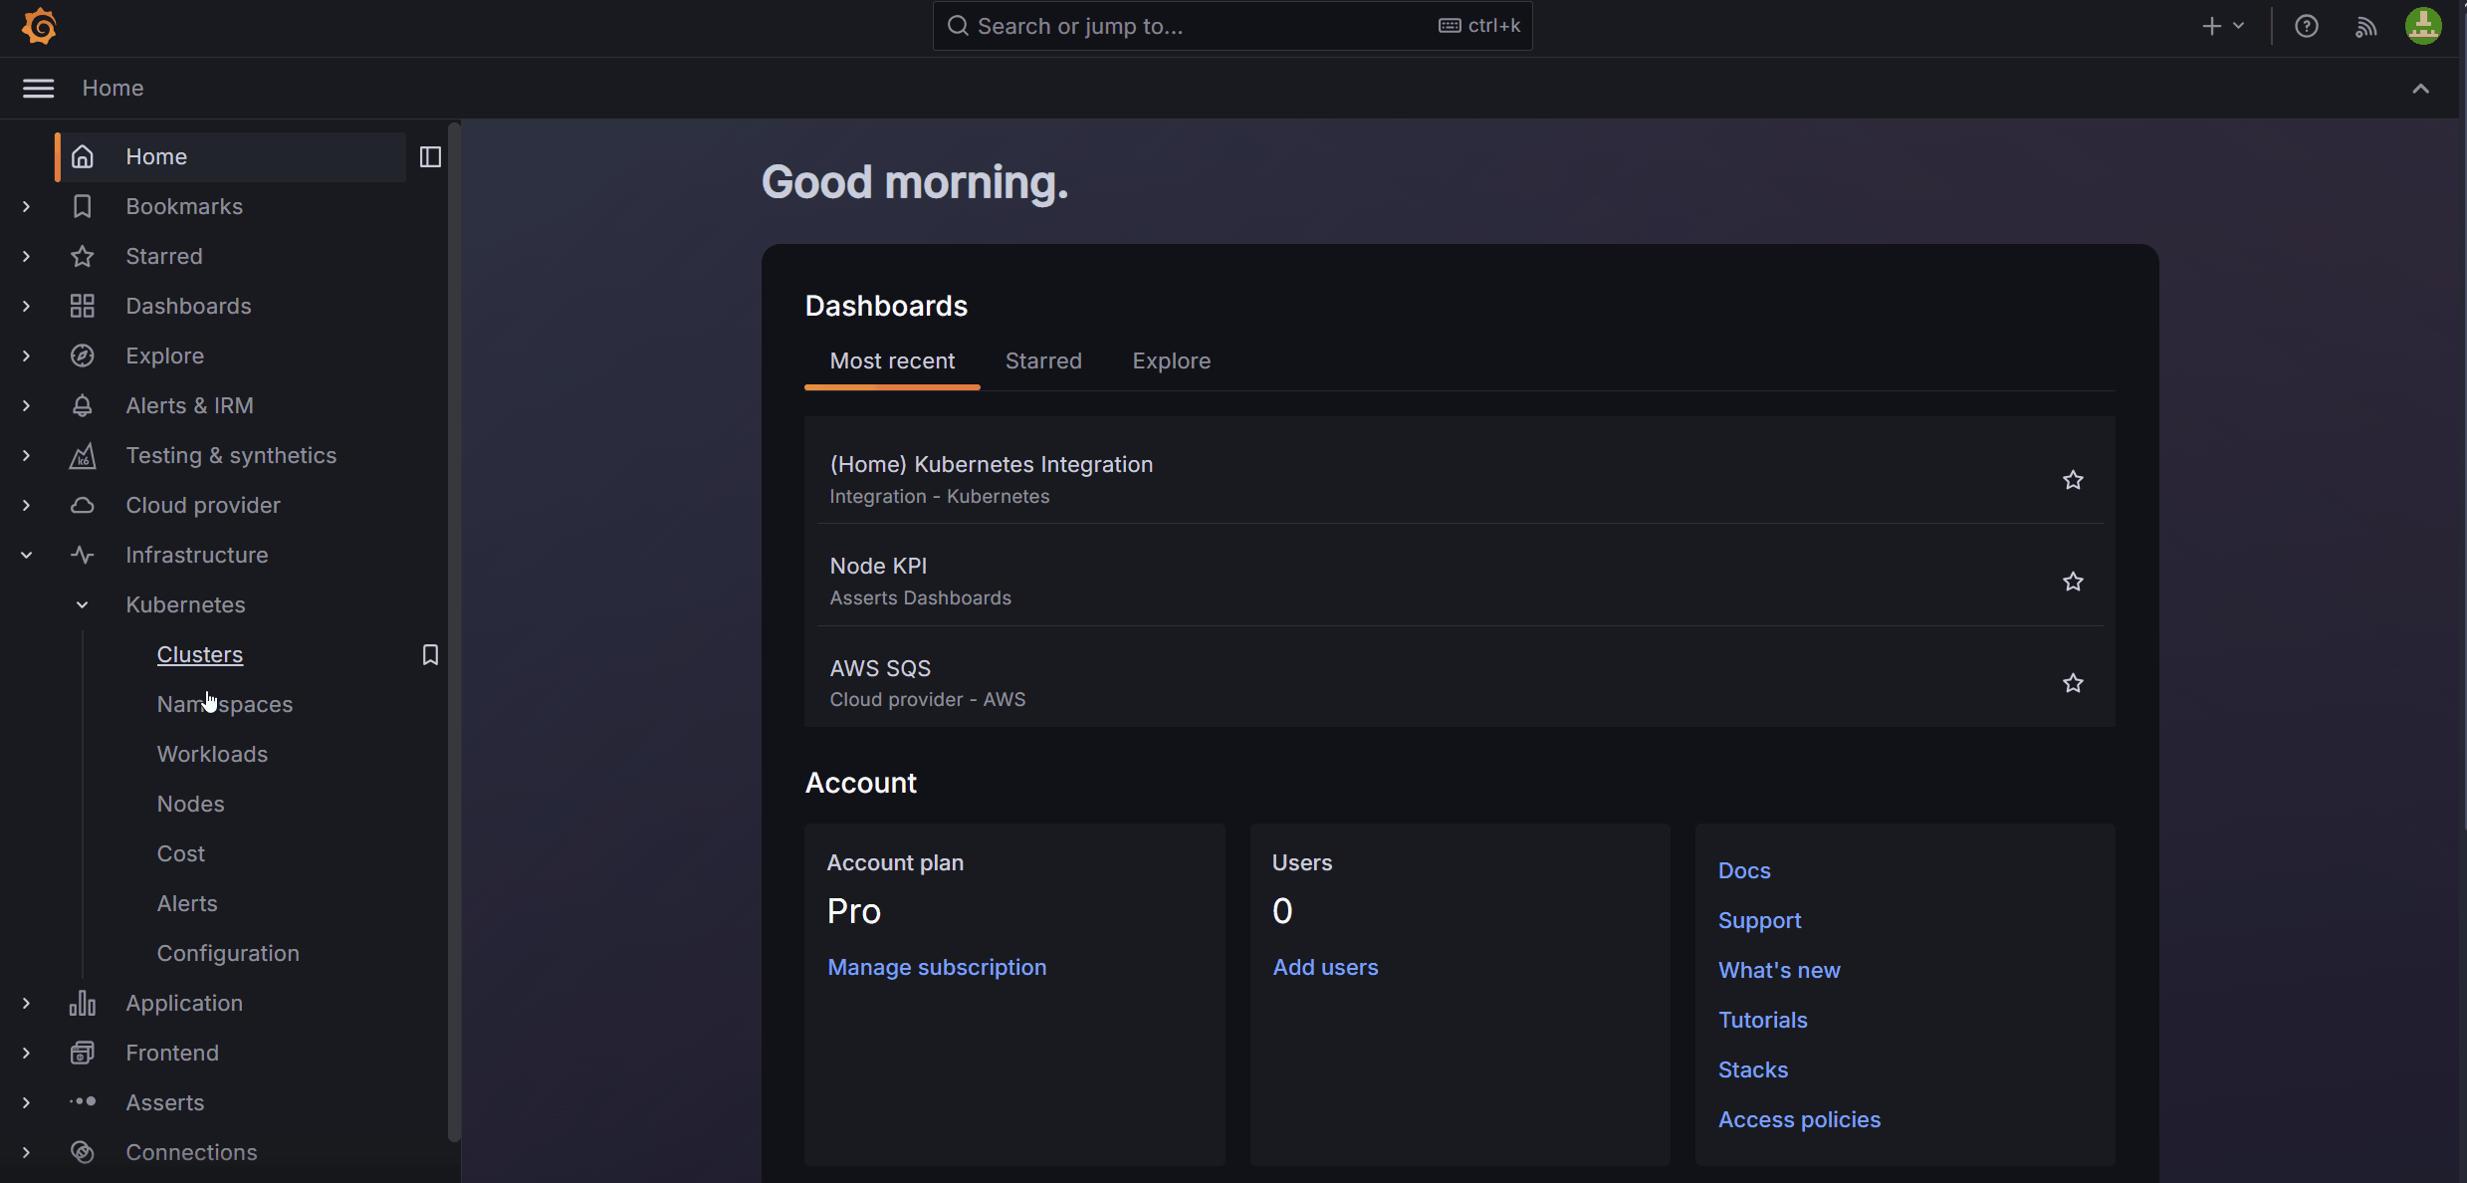Switch to the Explore dashboards tab
Screen dimensions: 2467x1183
click(1171, 360)
